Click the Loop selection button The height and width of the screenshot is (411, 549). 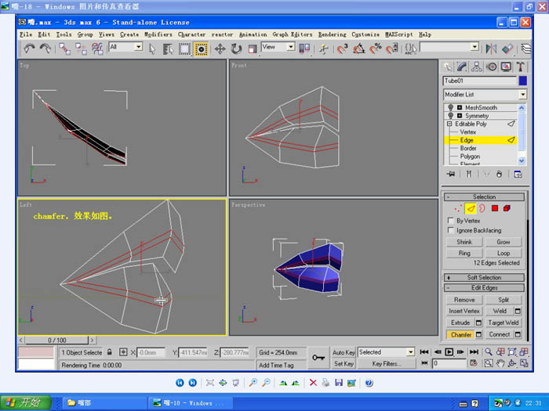(504, 253)
